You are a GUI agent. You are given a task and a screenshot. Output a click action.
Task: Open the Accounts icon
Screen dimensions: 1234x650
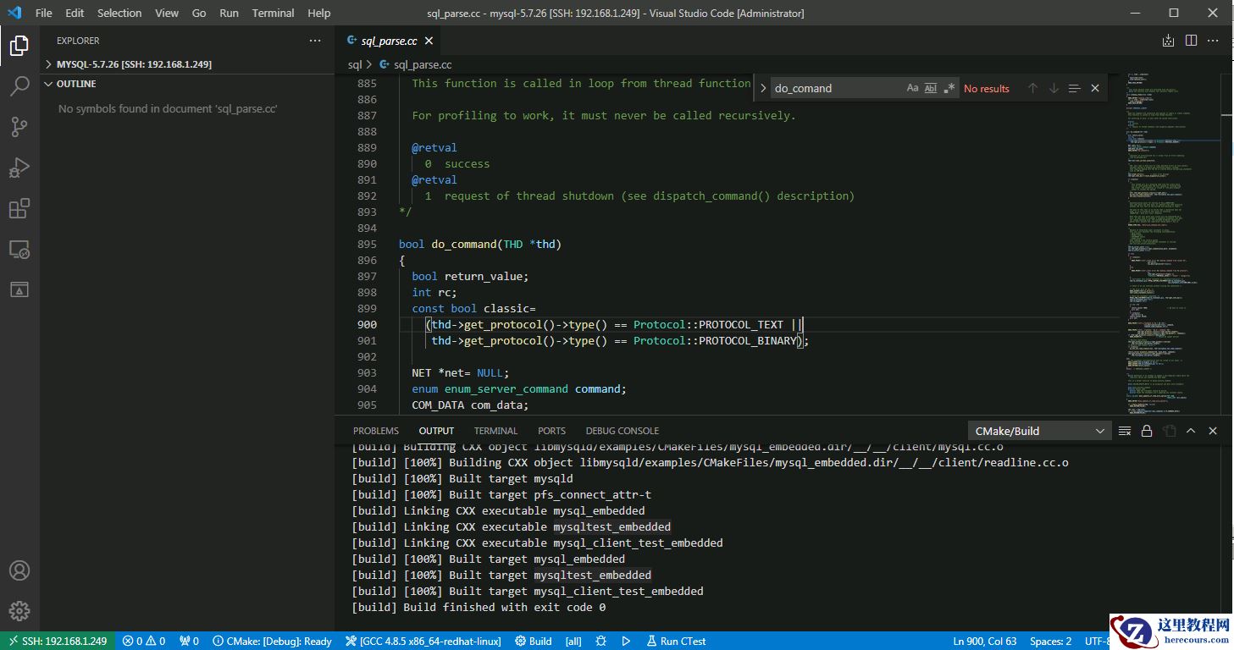point(19,570)
